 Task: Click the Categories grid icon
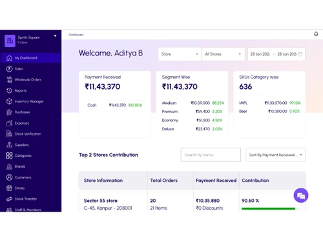[9, 156]
